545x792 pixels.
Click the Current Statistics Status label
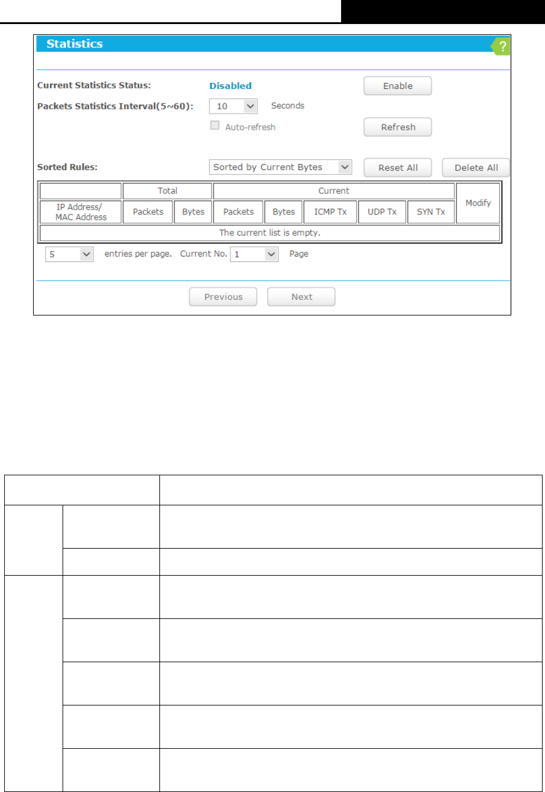[x=94, y=86]
